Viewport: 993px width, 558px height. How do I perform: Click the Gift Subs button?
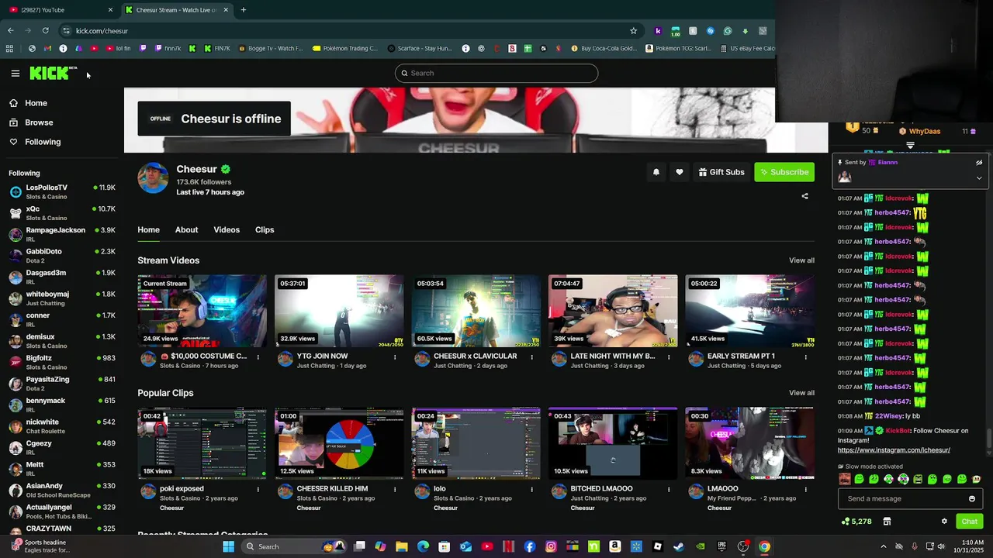[721, 172]
